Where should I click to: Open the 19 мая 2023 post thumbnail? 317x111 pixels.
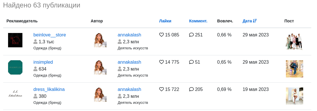pos(294,96)
